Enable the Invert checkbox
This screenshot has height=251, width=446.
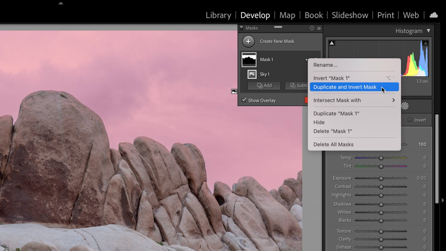coord(410,120)
